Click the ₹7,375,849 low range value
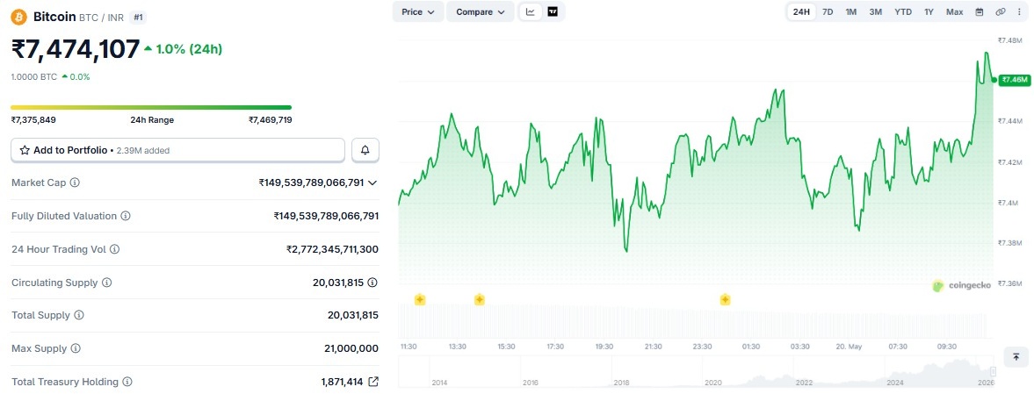The height and width of the screenshot is (394, 1034). (33, 120)
